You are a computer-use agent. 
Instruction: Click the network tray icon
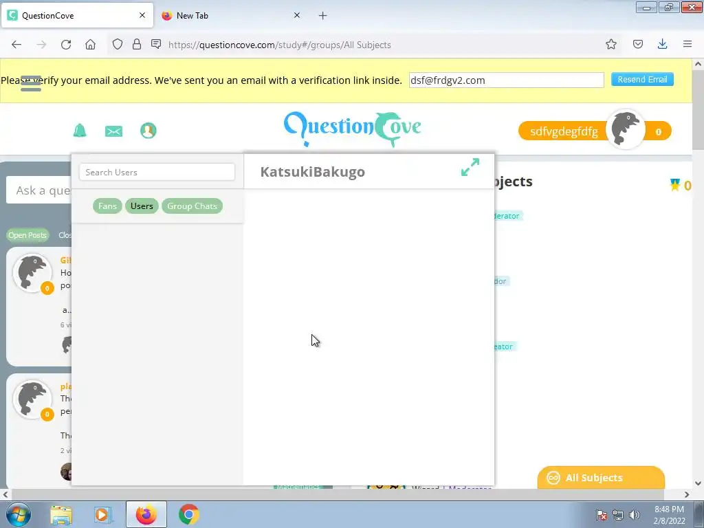(618, 515)
